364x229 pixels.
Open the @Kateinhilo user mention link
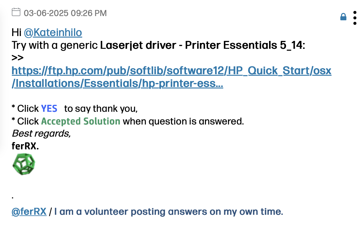coord(53,32)
